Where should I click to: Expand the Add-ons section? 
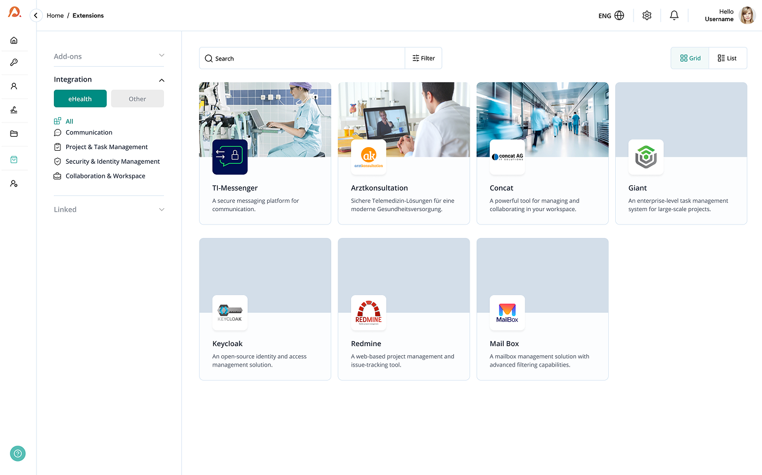(x=109, y=56)
